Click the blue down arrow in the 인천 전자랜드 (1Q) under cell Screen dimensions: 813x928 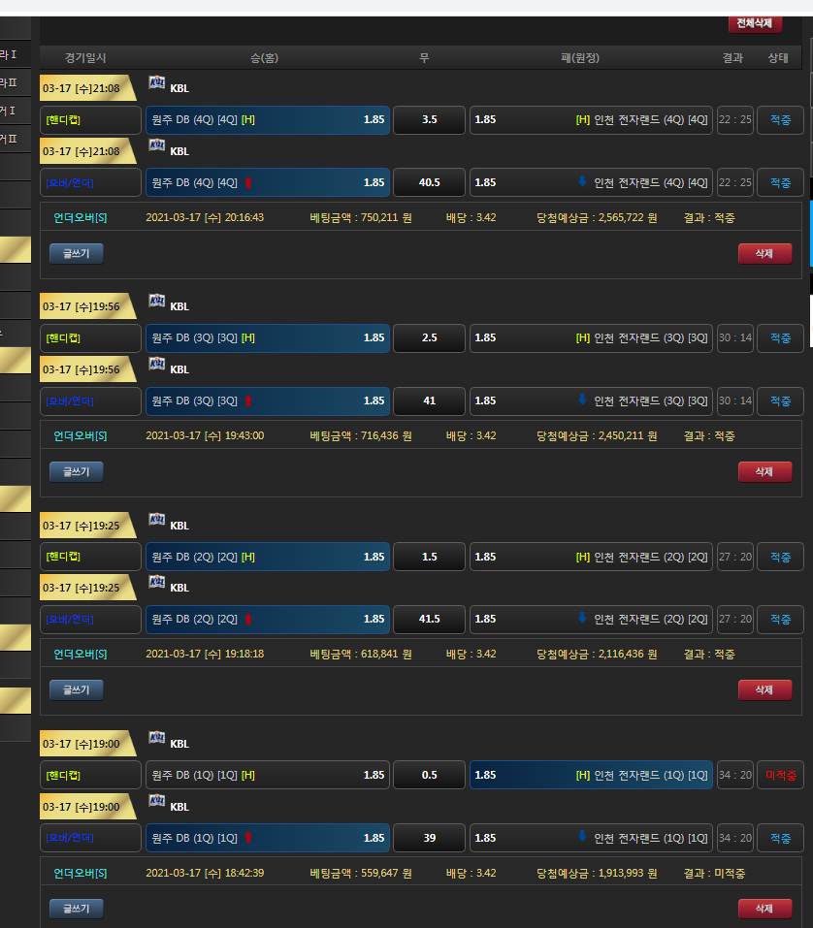pos(582,837)
